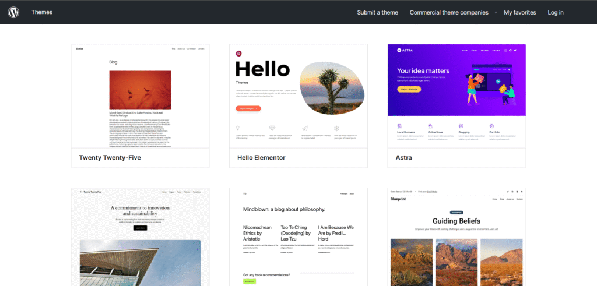The height and width of the screenshot is (286, 597).
Task: Select the Hello Elementor theme title
Action: (x=261, y=157)
